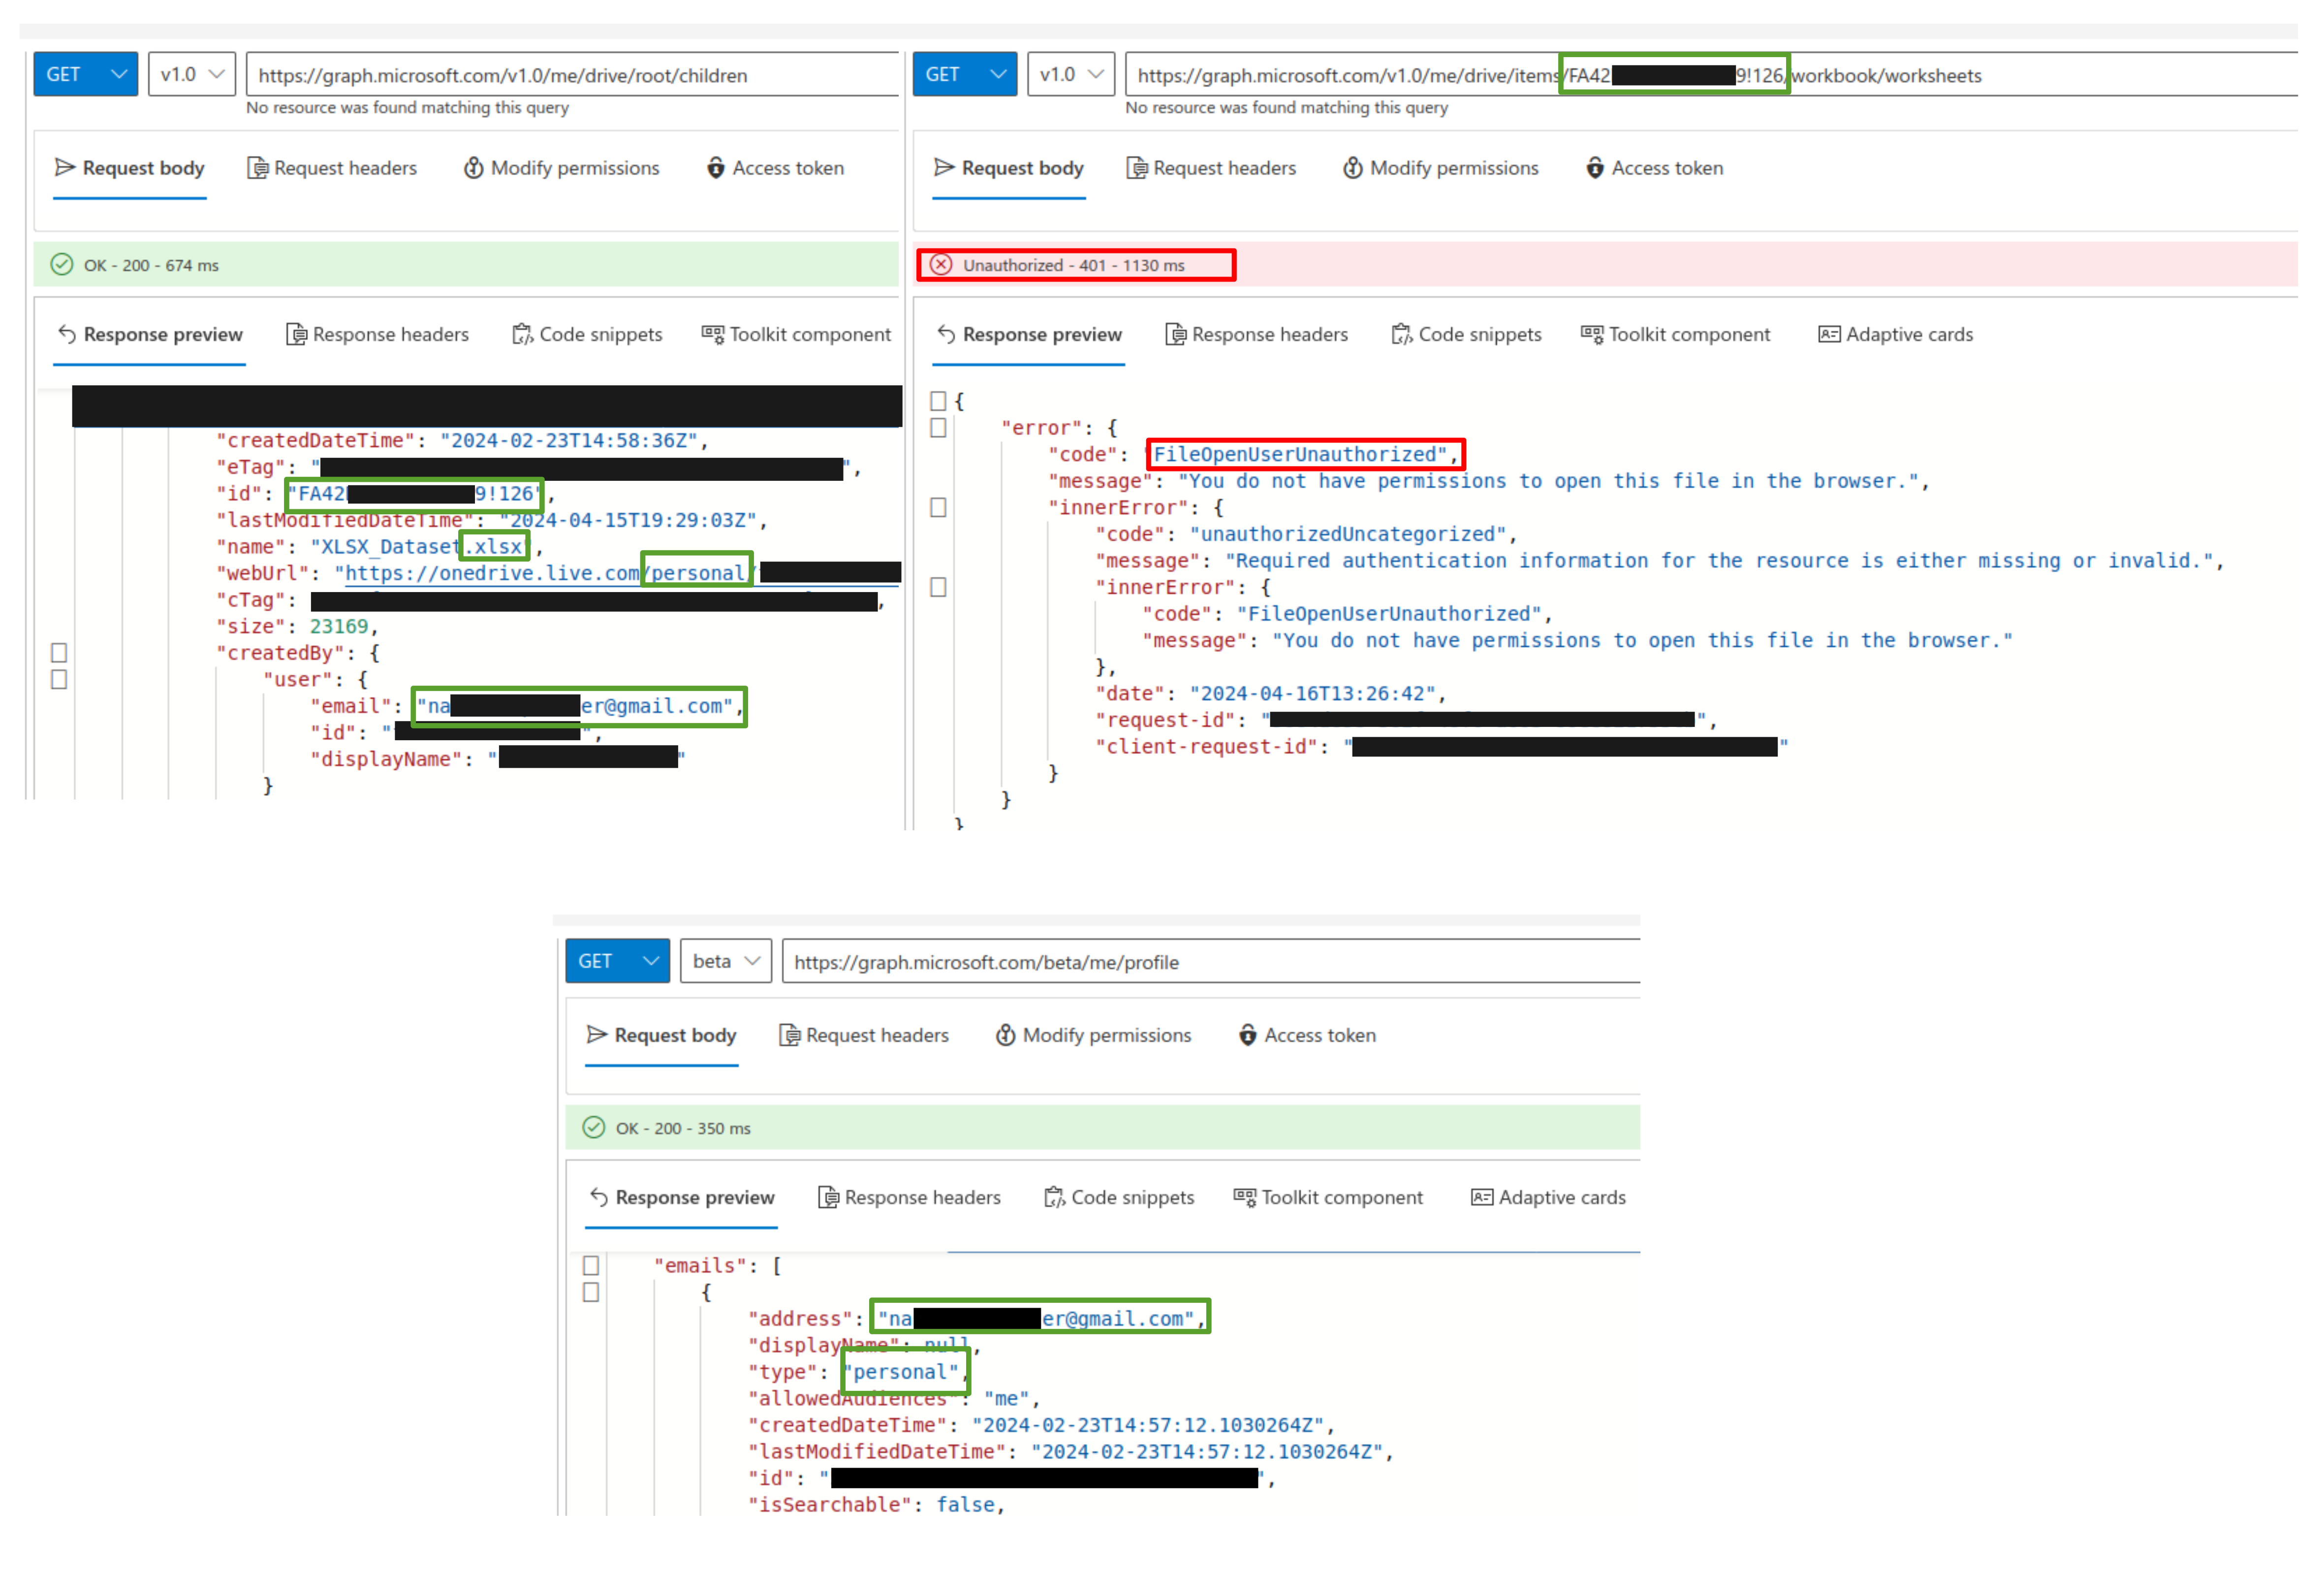The height and width of the screenshot is (1571, 2324).
Task: Click Modify permissions icon in worksheets panel
Action: pos(1352,168)
